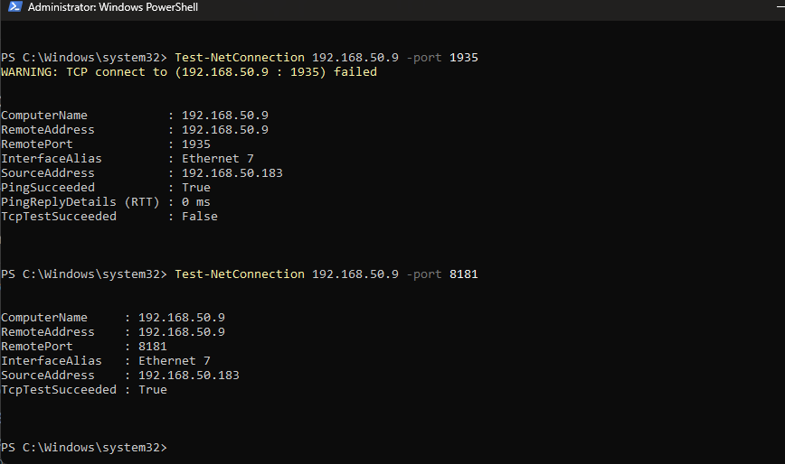Click the second InterfaceAlias Ethernet 7 value
This screenshot has height=464, width=785.
[175, 361]
